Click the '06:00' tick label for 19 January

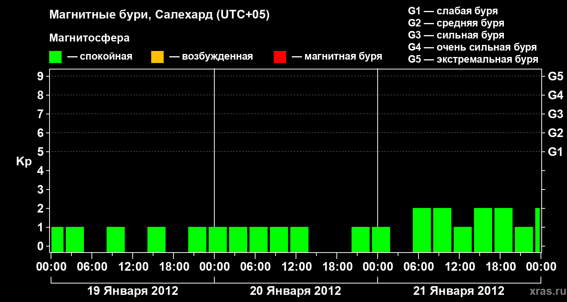[x=92, y=267]
